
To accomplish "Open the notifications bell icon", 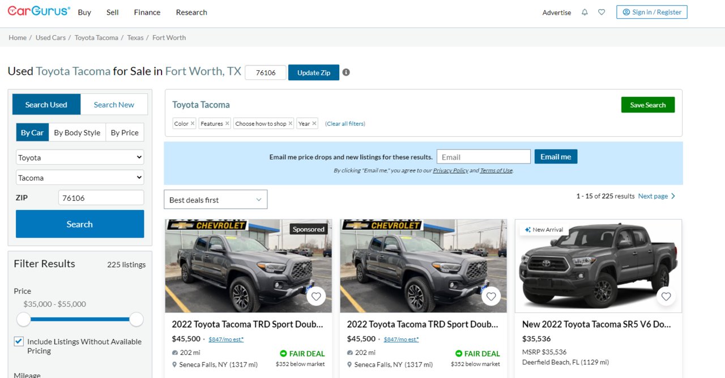I will tap(585, 12).
